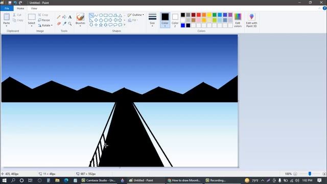The height and width of the screenshot is (184, 327).
Task: Click the Save icon in title bar
Action: pyautogui.click(x=10, y=3)
